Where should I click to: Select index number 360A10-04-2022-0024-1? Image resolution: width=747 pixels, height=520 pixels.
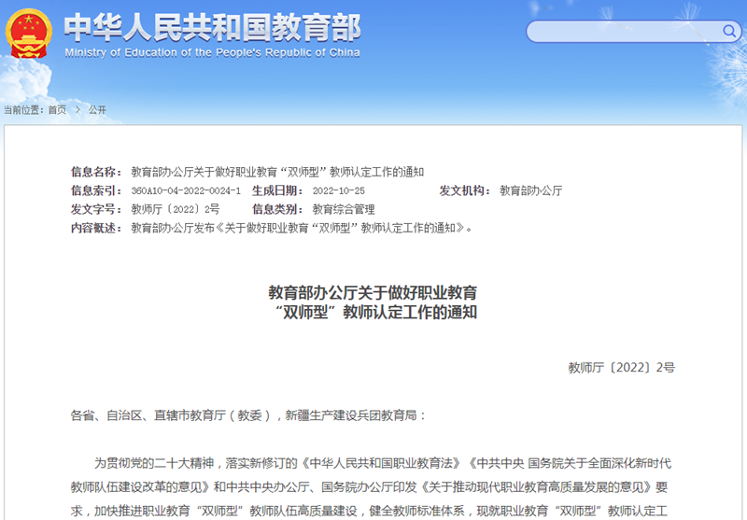pyautogui.click(x=186, y=191)
